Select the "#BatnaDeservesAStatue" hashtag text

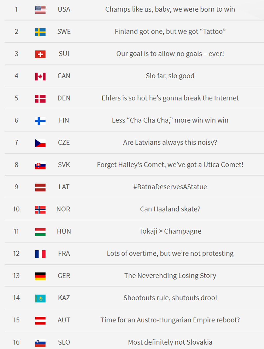[x=170, y=187]
